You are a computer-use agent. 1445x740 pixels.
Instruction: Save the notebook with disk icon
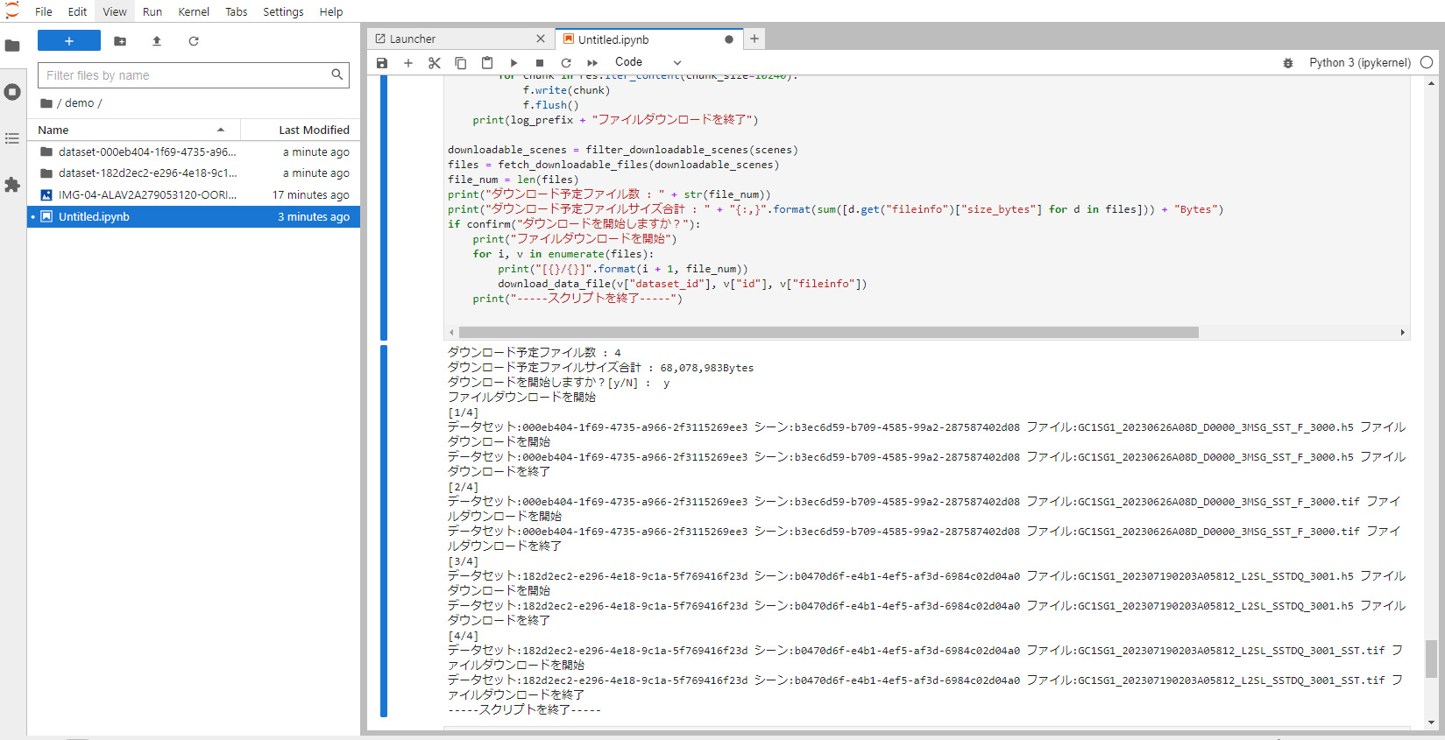point(382,63)
